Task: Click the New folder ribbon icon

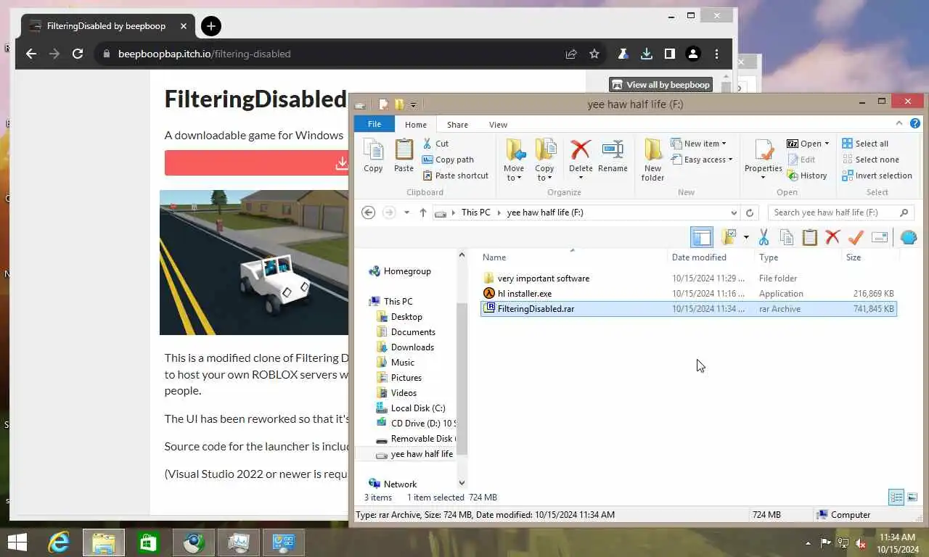Action: coord(652,160)
